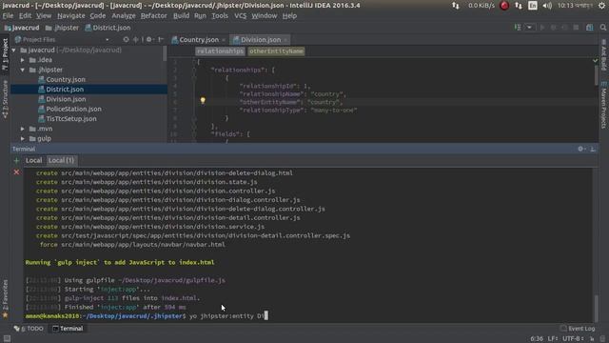This screenshot has width=609, height=343.
Task: Open the Edit menu
Action: click(x=26, y=15)
